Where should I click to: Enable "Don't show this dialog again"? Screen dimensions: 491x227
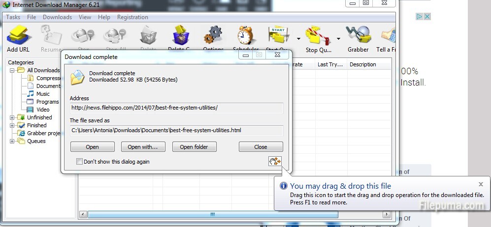tap(80, 162)
